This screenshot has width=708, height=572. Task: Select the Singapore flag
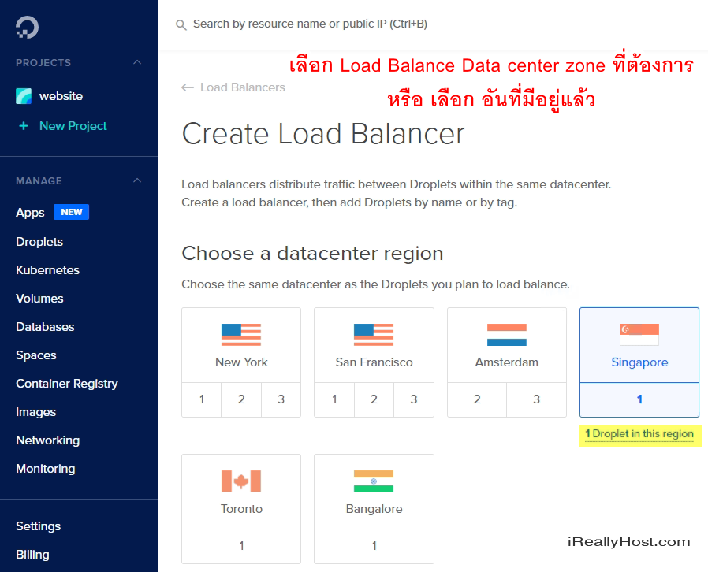pyautogui.click(x=639, y=335)
